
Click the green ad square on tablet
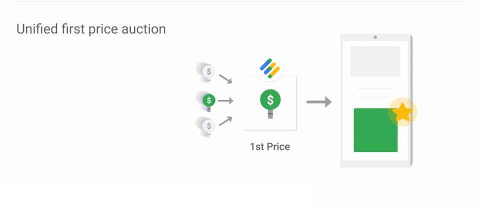click(375, 130)
